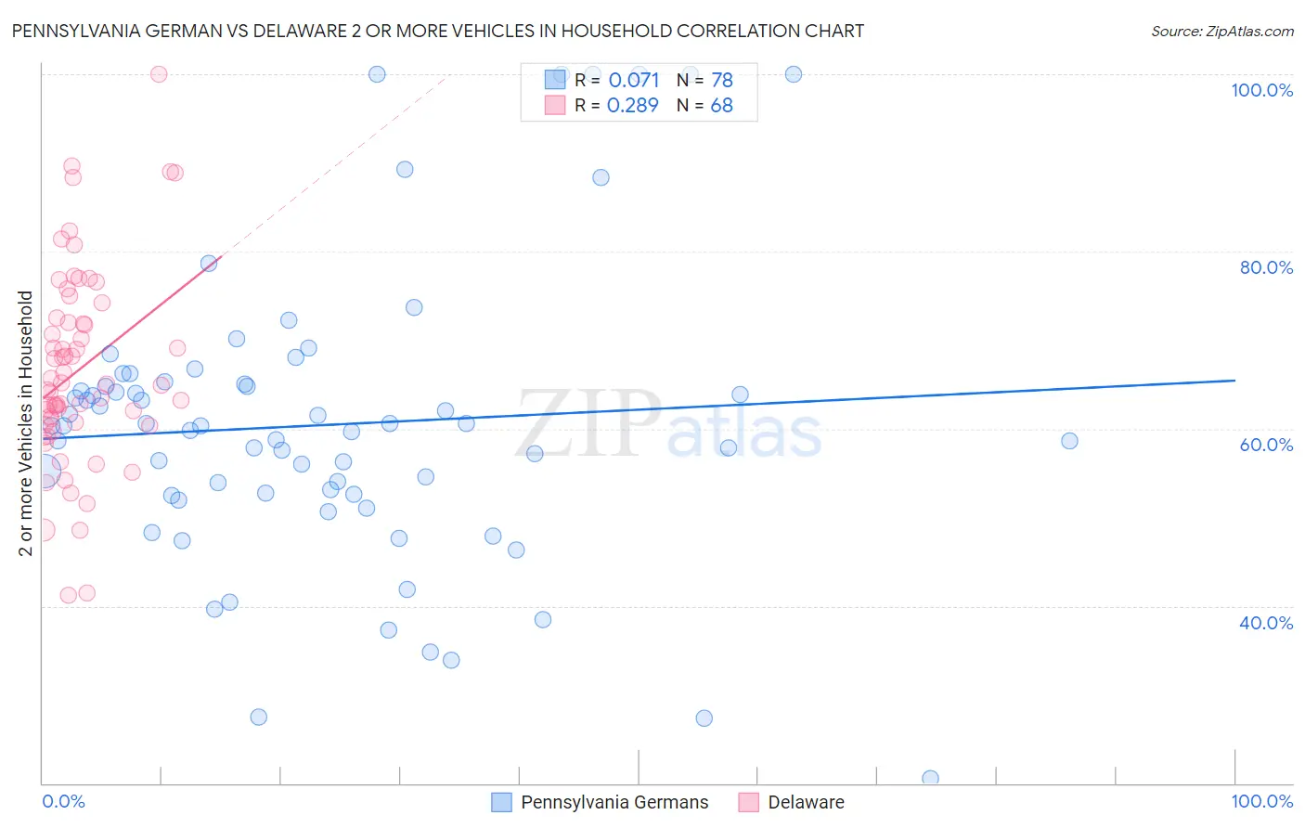
Task: Select the Delaware legend label
Action: (806, 802)
